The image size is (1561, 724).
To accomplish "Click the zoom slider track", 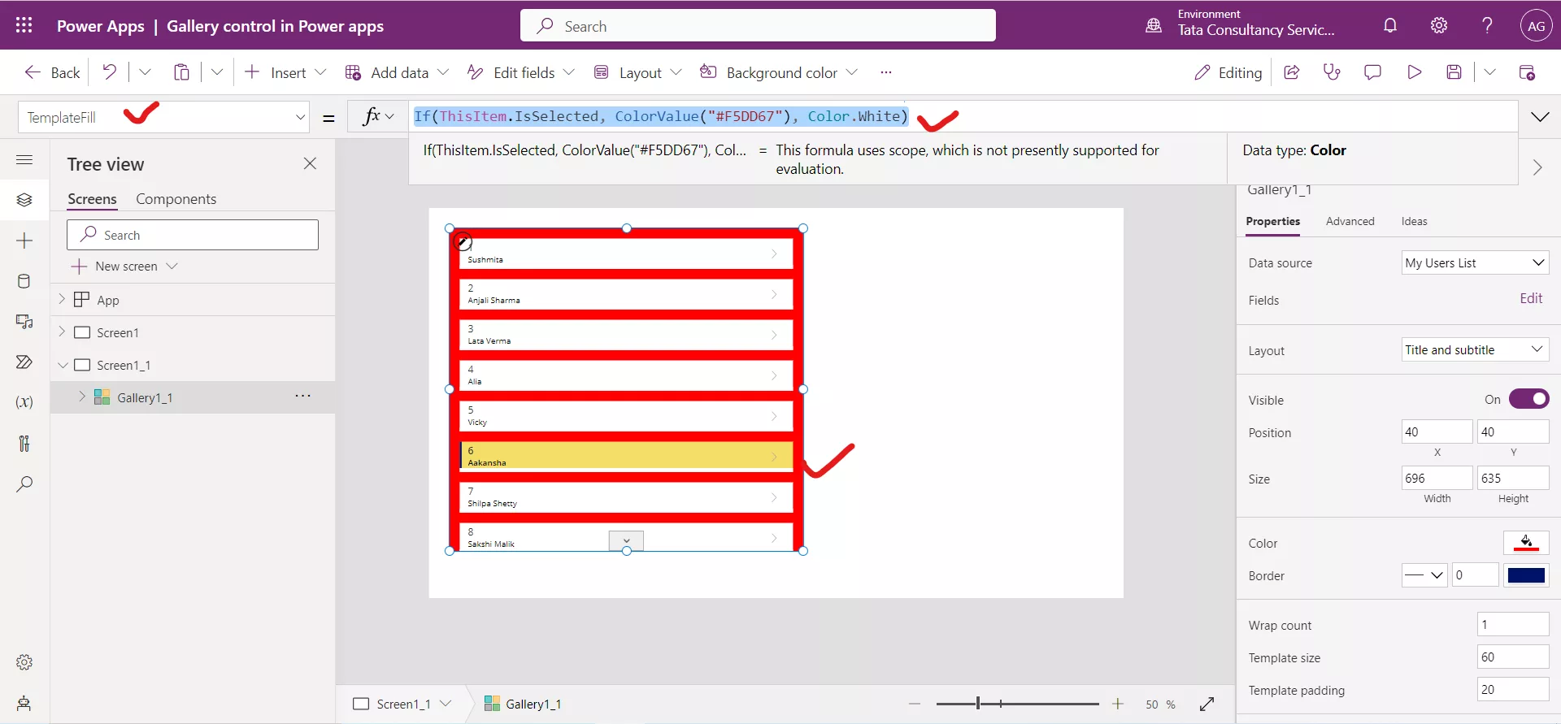I will pyautogui.click(x=1017, y=704).
